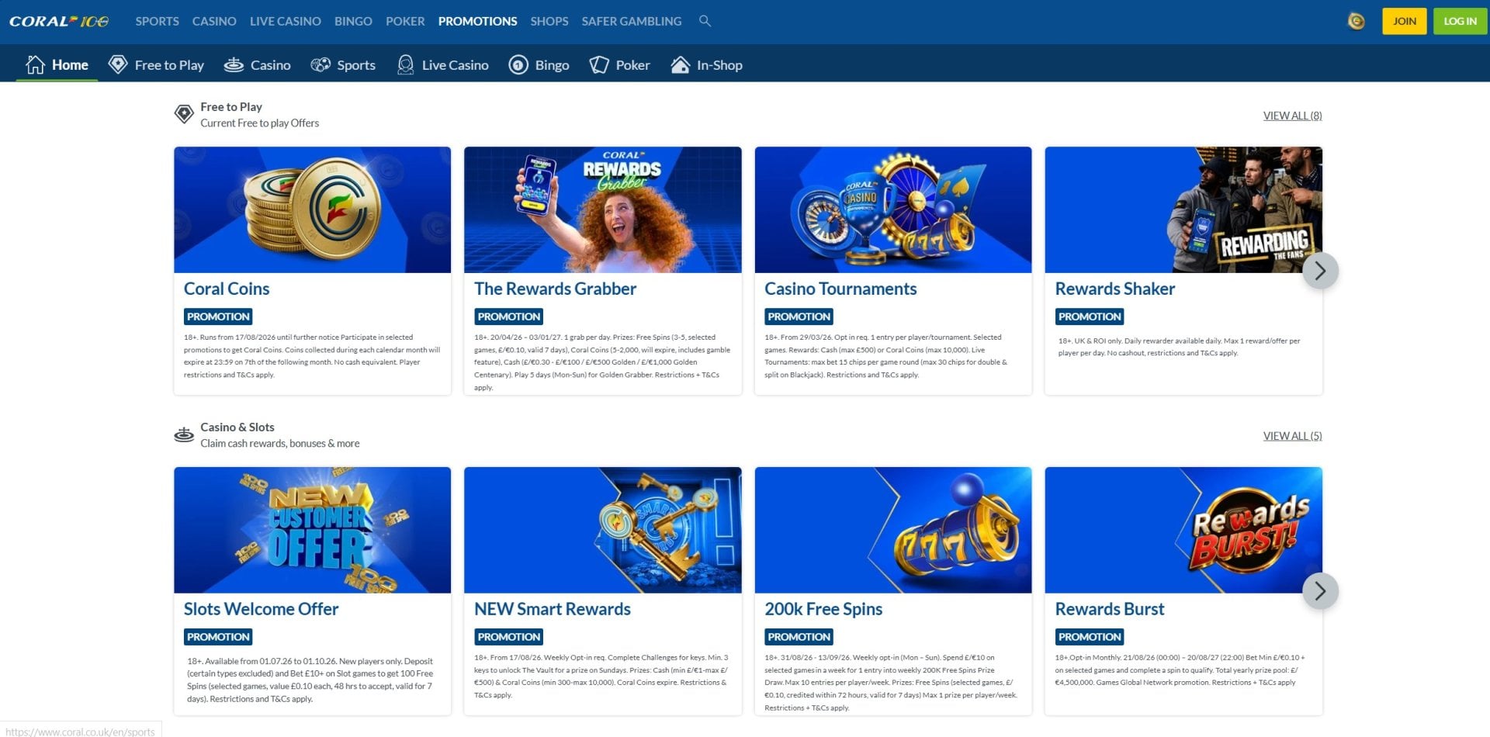Click The Rewards Grabber title
Viewport: 1490px width, 737px height.
click(x=555, y=289)
